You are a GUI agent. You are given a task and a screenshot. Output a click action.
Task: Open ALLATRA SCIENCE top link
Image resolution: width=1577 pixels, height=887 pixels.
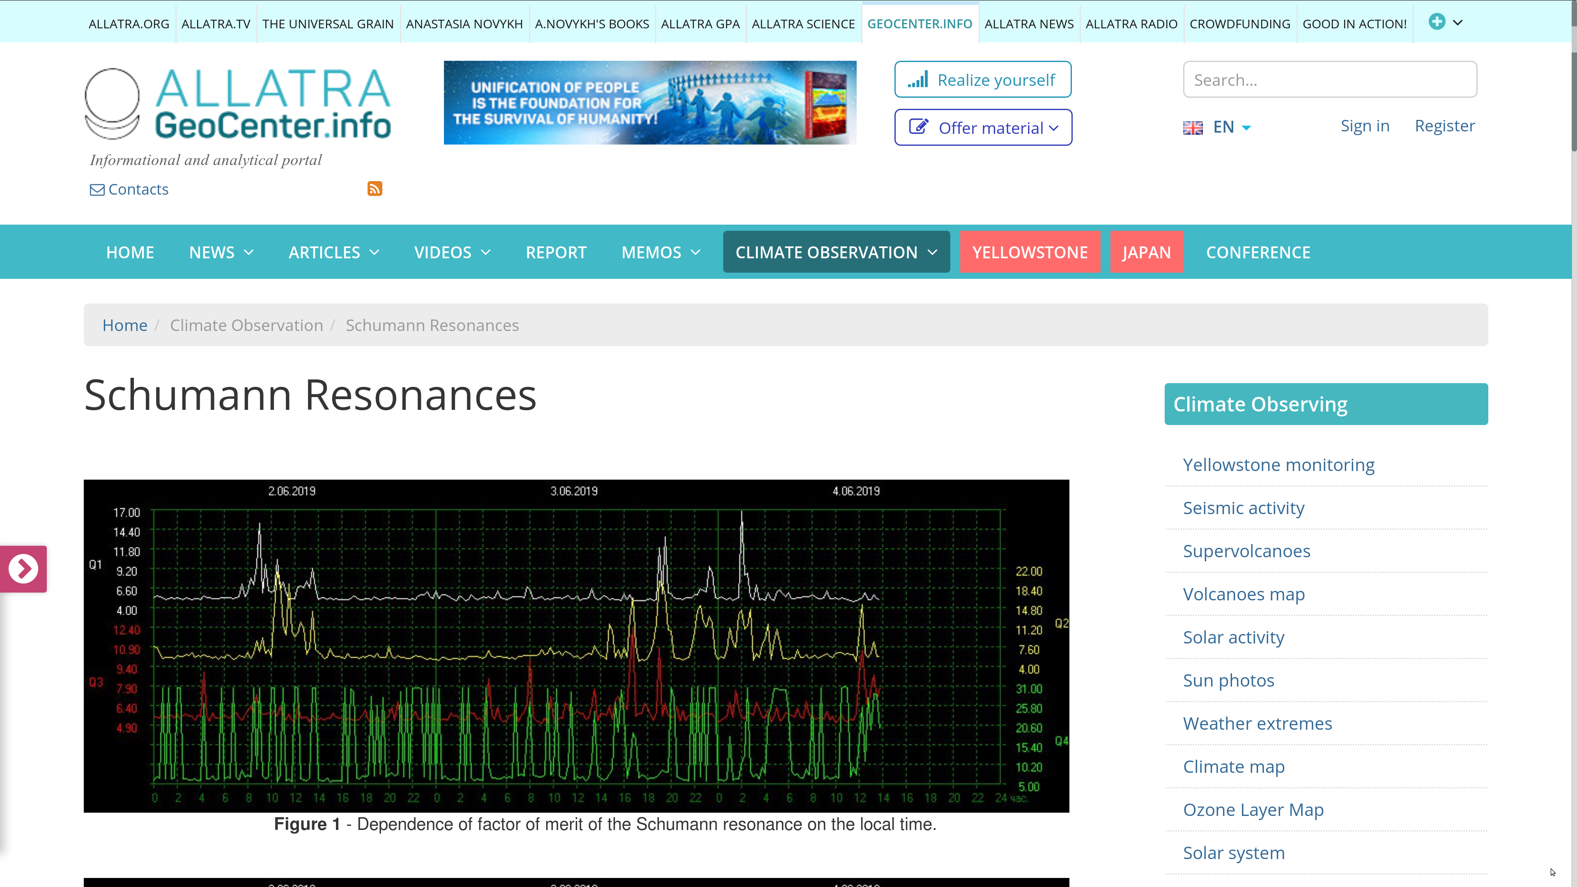coord(803,24)
